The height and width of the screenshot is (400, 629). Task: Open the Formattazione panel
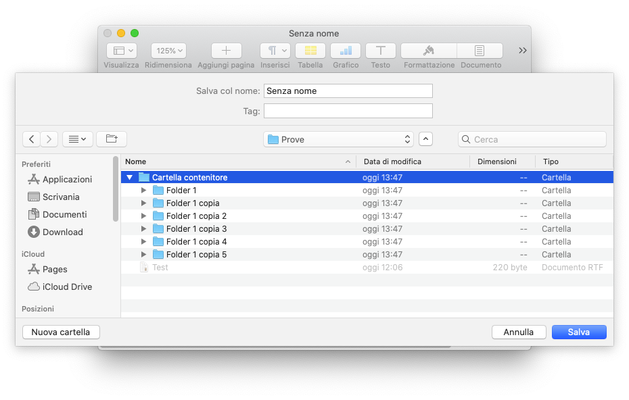429,51
